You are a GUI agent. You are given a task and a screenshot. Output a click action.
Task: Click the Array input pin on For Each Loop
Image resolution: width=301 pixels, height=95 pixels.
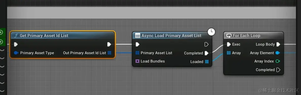229,53
